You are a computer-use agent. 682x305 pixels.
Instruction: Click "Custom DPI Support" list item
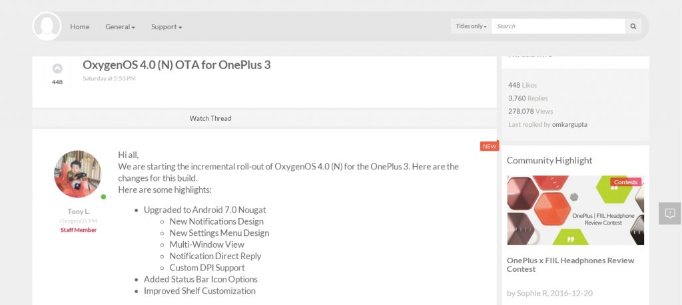coord(207,268)
